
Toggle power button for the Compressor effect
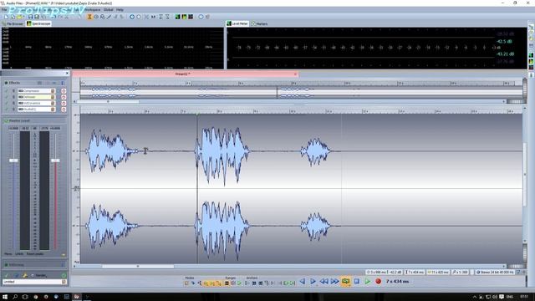pyautogui.click(x=64, y=91)
